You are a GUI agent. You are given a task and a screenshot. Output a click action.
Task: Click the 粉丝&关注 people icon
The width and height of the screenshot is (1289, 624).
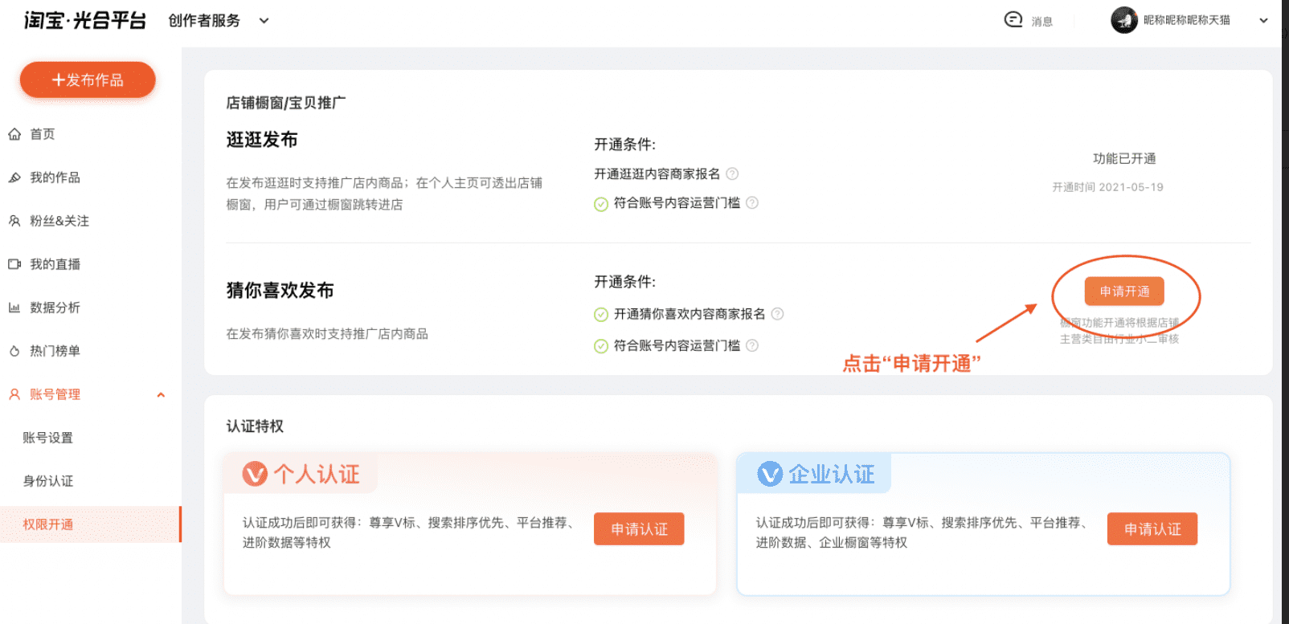(14, 221)
